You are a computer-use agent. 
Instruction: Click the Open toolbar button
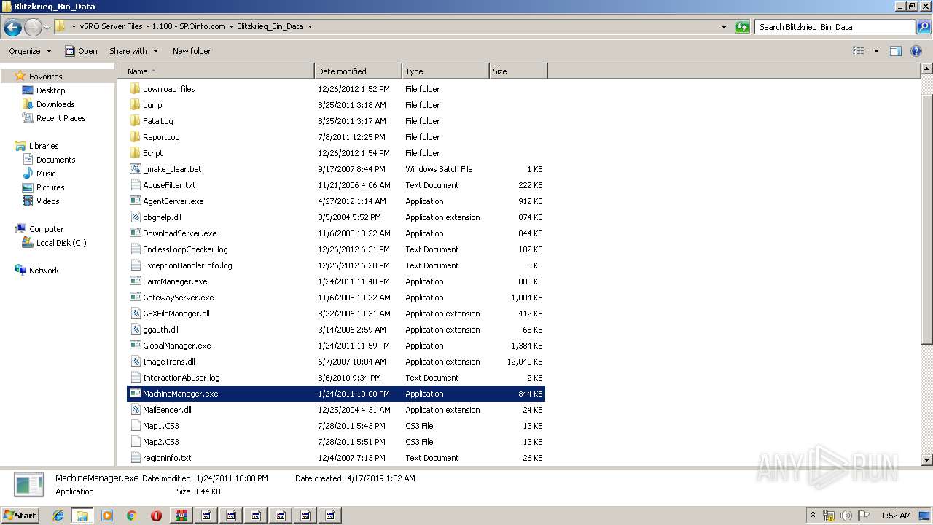pos(81,51)
